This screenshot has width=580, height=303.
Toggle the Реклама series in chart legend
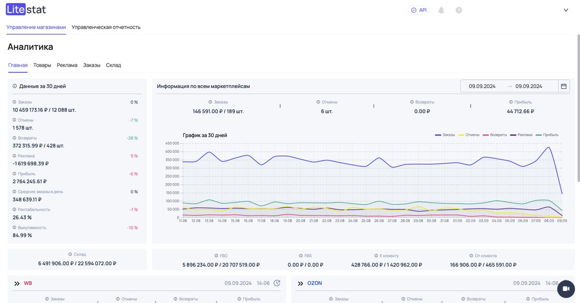coord(521,135)
